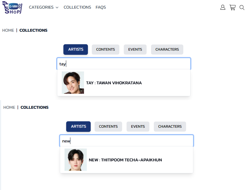Switch to EVENTS tab above 'new' search
247x190 pixels.
138,127
